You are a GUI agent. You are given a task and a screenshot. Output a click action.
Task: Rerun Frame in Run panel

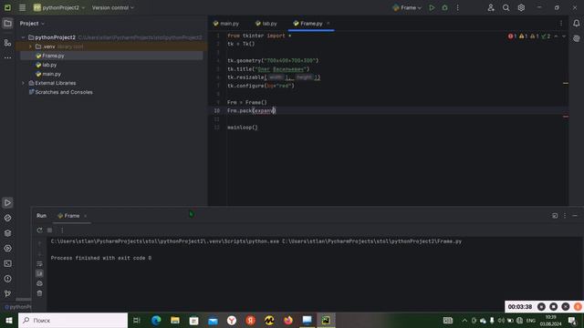(x=39, y=231)
